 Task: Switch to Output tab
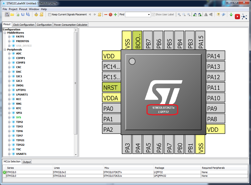click(x=27, y=162)
